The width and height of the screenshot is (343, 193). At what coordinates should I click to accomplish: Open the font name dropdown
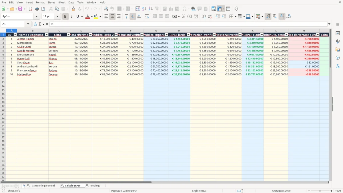(x=37, y=17)
